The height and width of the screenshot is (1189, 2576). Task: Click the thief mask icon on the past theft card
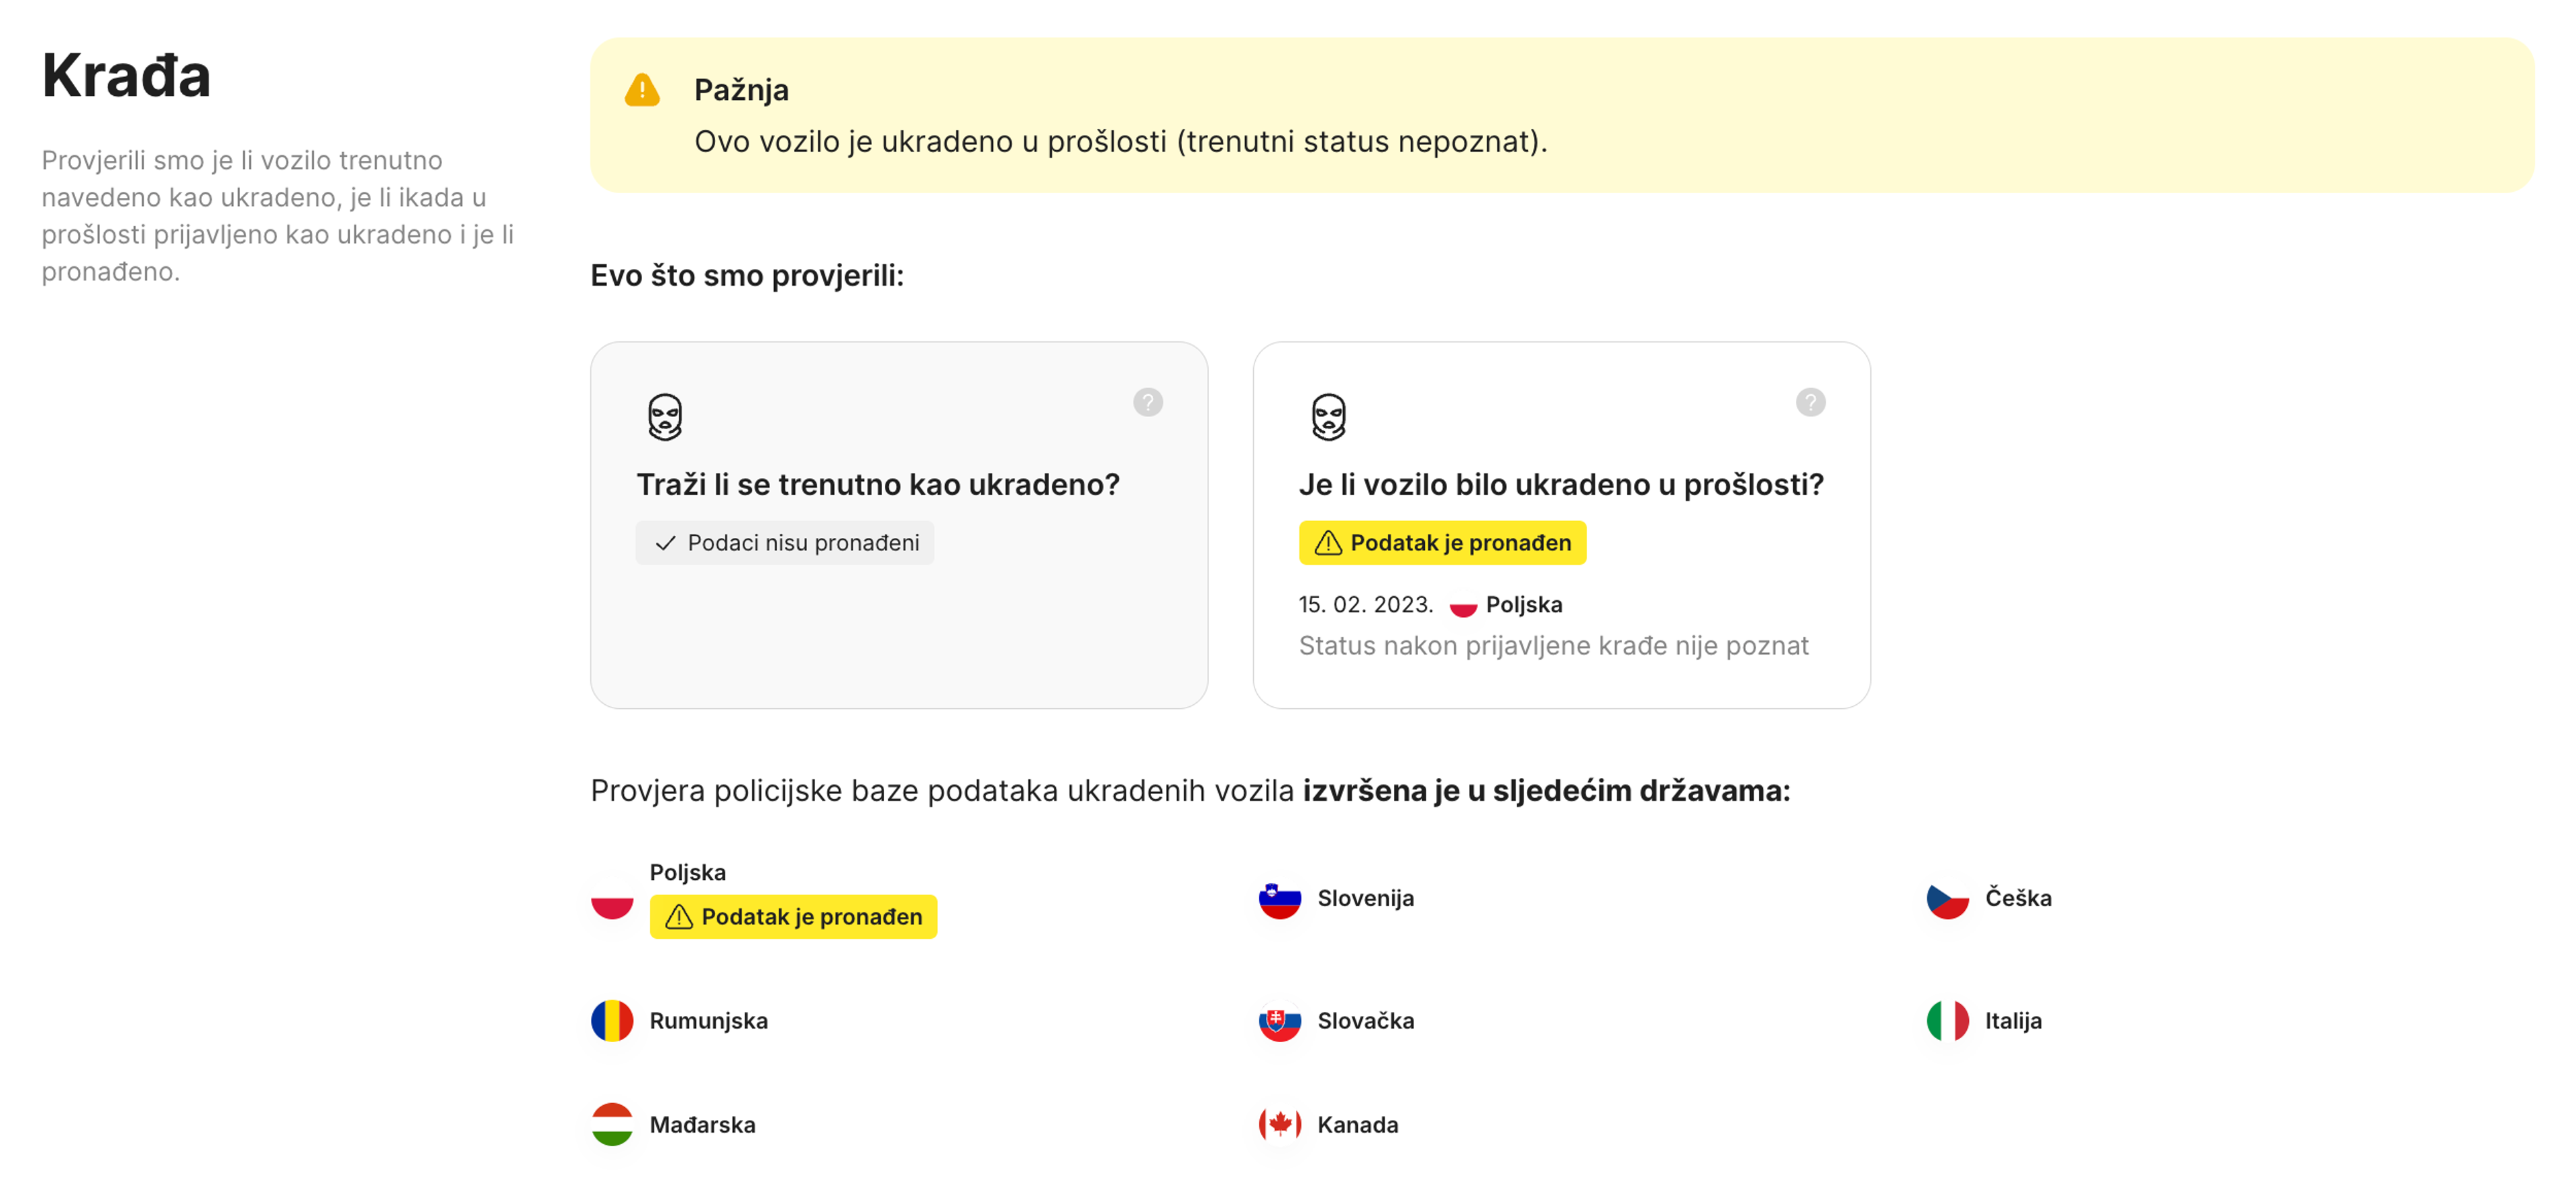pyautogui.click(x=1327, y=416)
